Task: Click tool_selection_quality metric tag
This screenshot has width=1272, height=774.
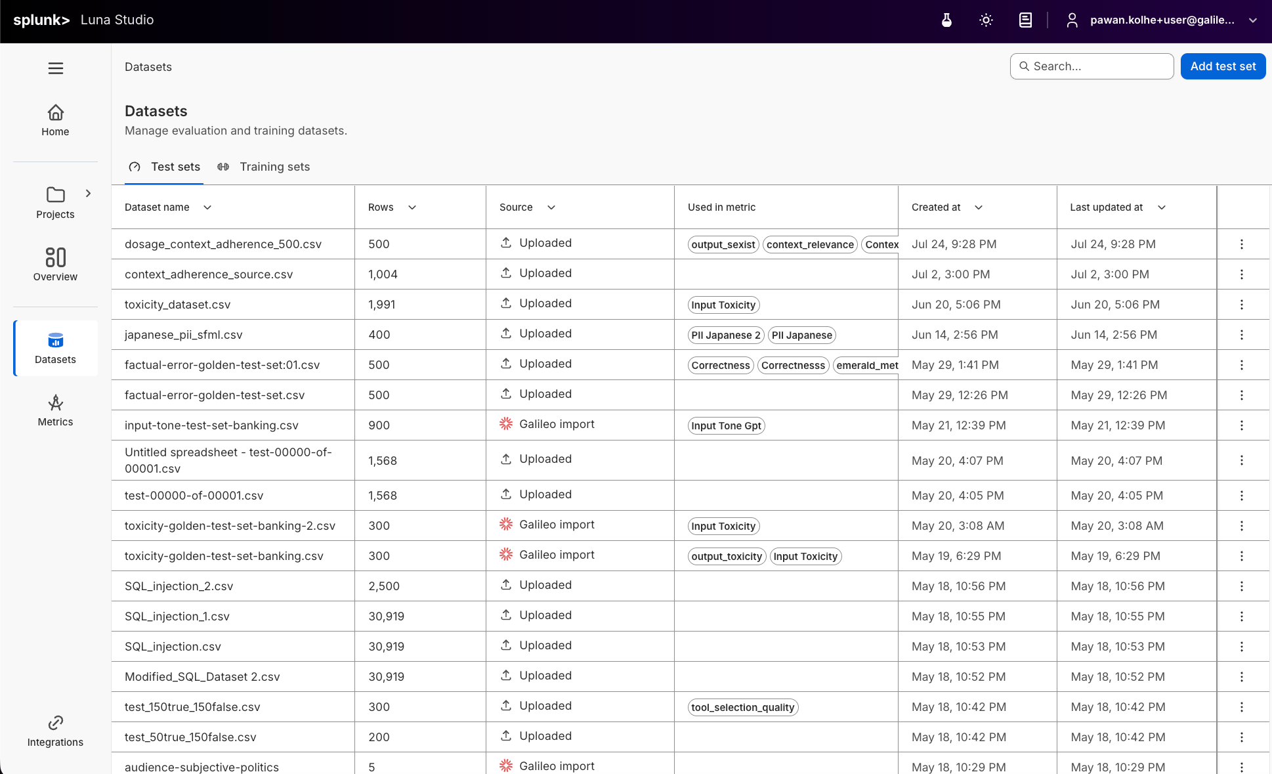Action: click(x=743, y=708)
